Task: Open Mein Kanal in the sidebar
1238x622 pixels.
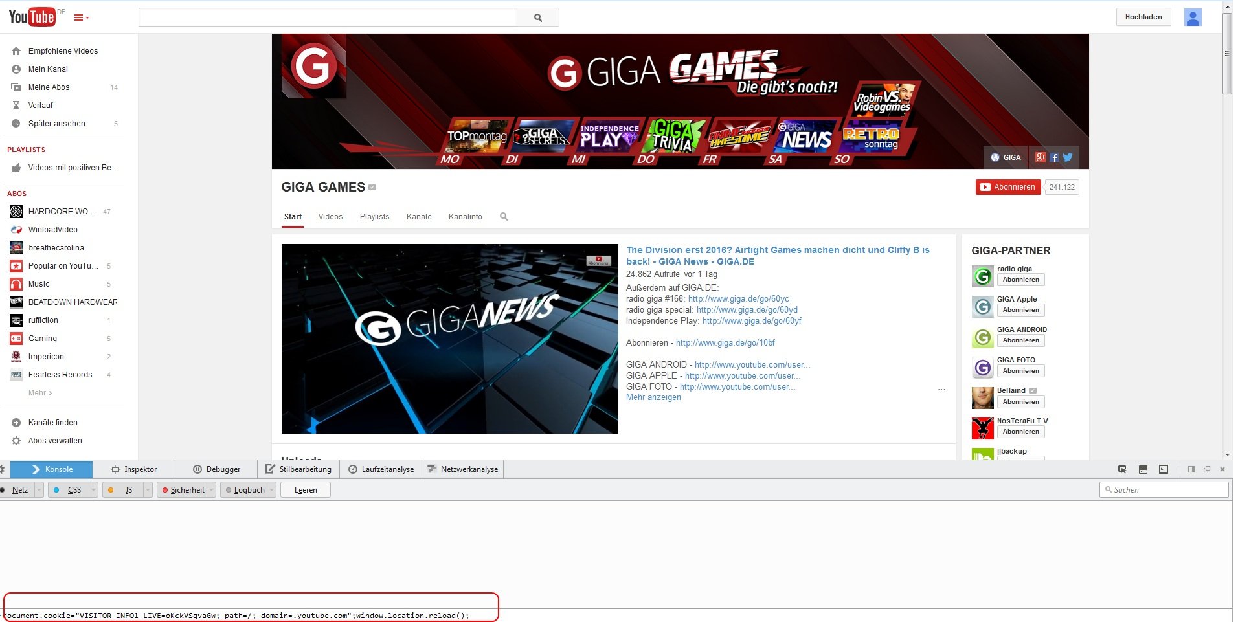Action: (x=48, y=69)
